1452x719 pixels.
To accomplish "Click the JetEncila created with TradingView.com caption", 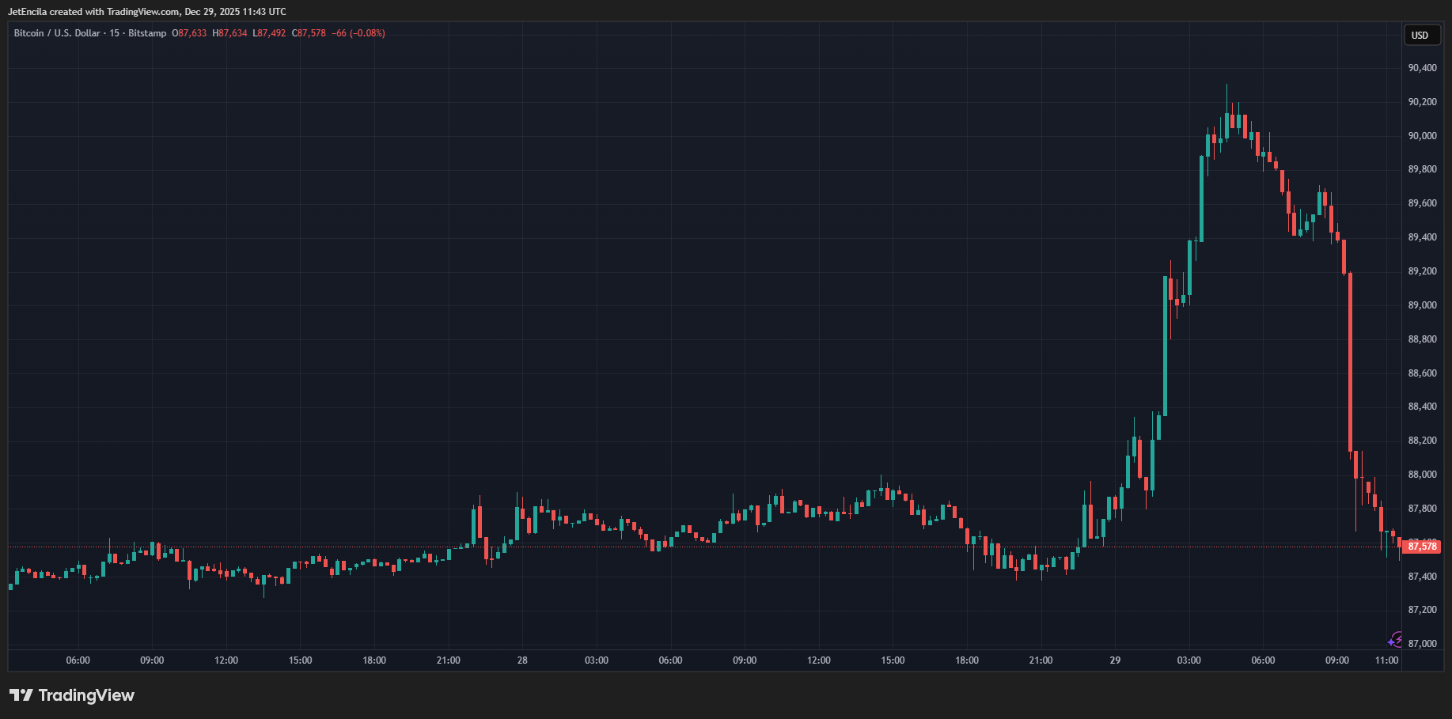I will coord(147,12).
